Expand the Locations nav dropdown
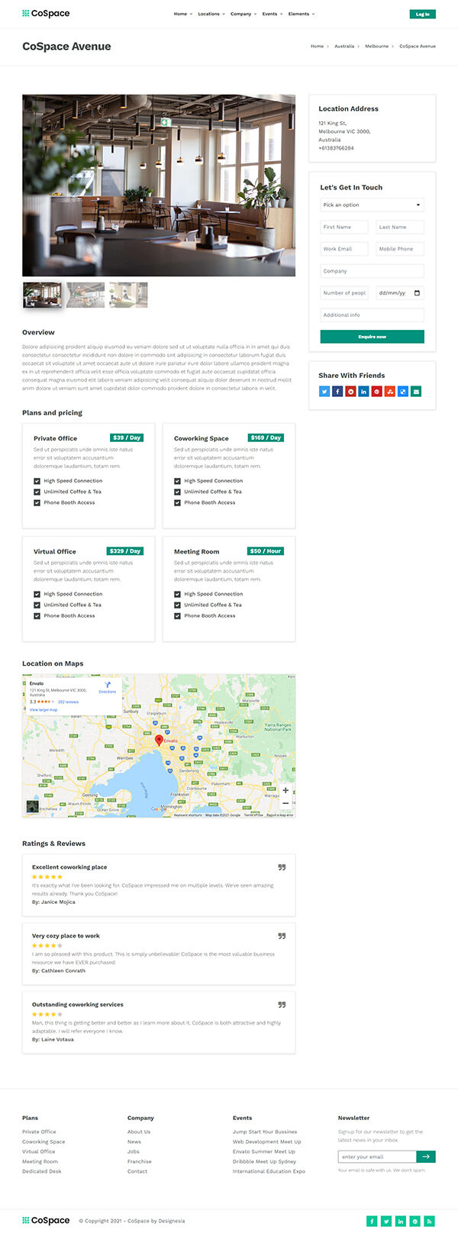This screenshot has height=1233, width=458. click(210, 14)
